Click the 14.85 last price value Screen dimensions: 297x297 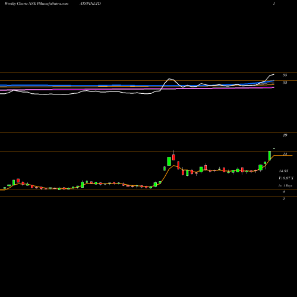(283, 171)
